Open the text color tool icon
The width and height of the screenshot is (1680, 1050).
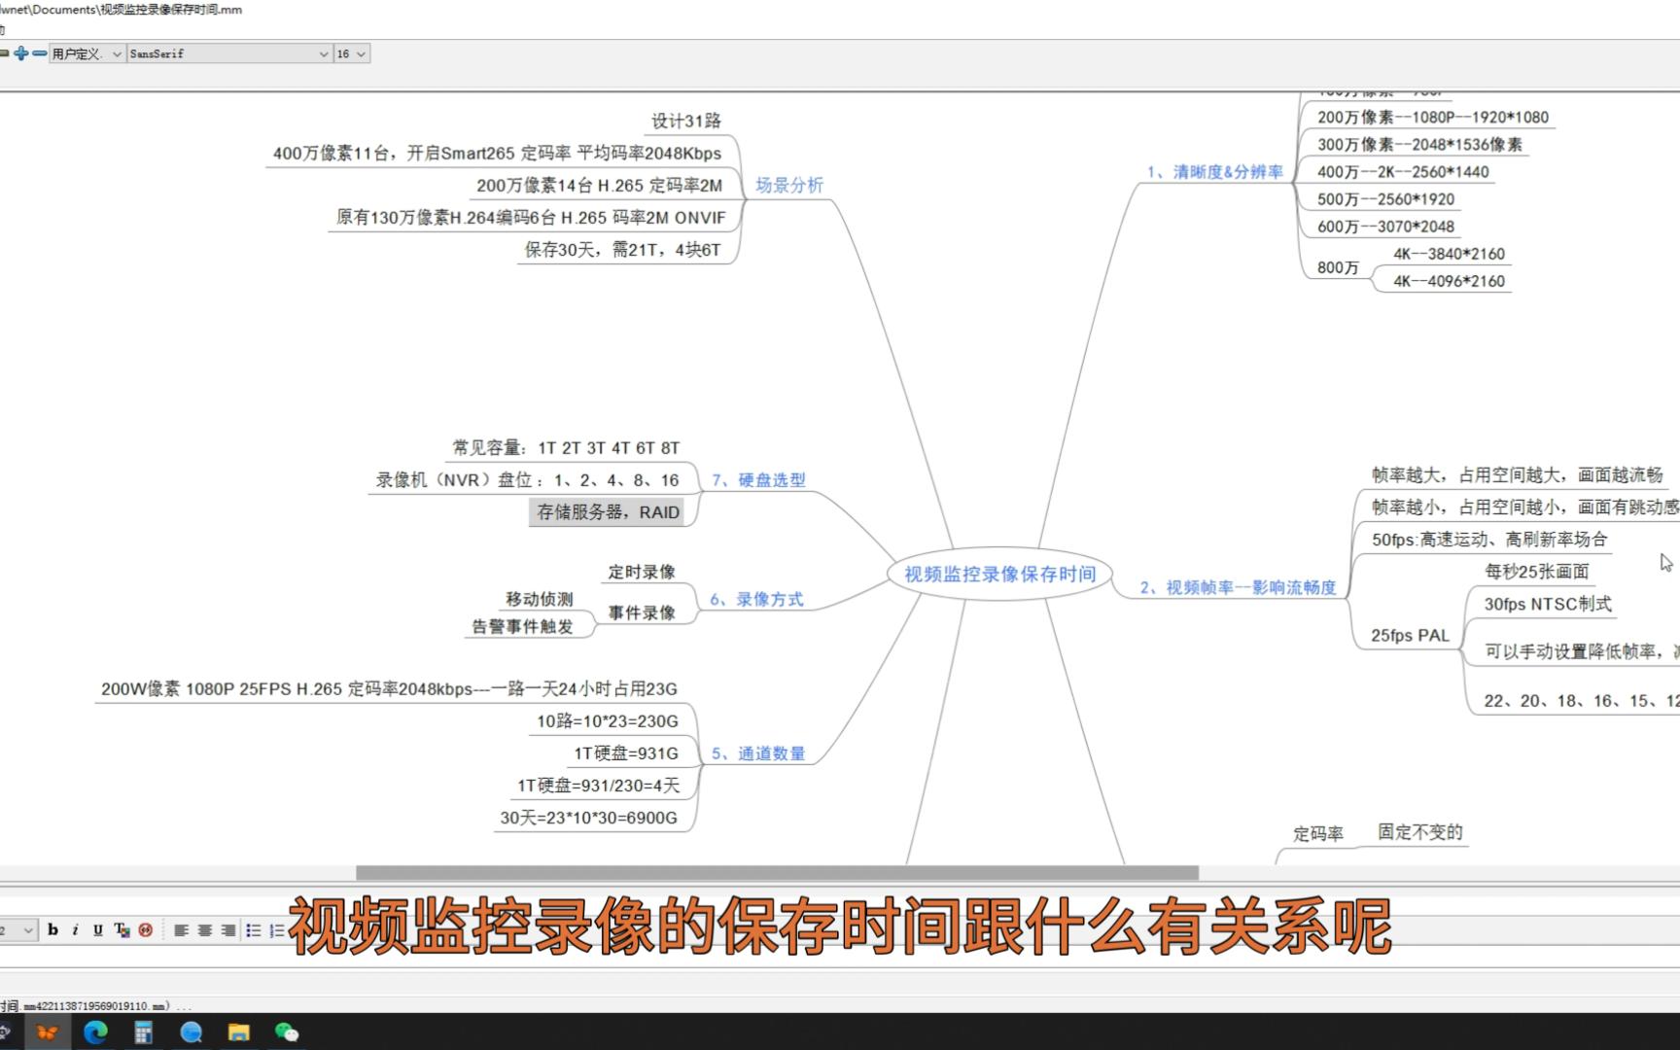[122, 930]
